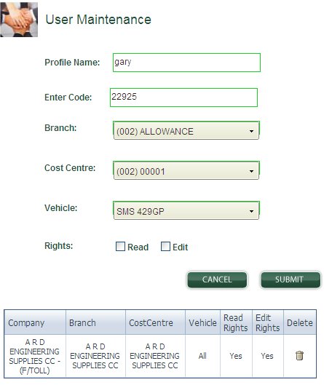324x385 pixels.
Task: Click the Delete column header
Action: point(300,322)
